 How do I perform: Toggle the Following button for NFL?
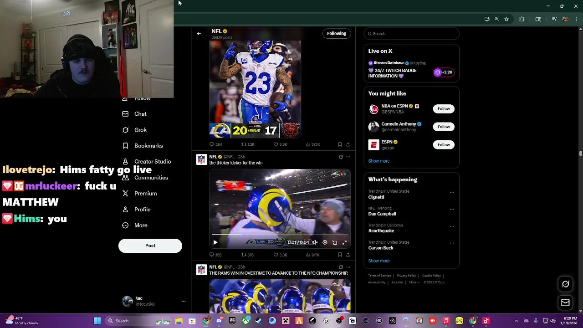tap(337, 33)
